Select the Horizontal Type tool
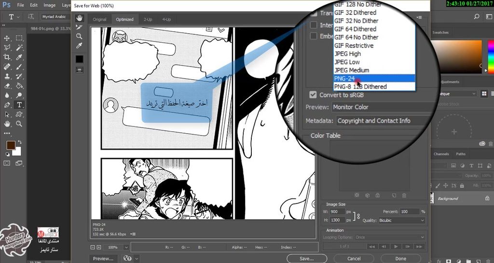494x263 pixels. coord(19,105)
